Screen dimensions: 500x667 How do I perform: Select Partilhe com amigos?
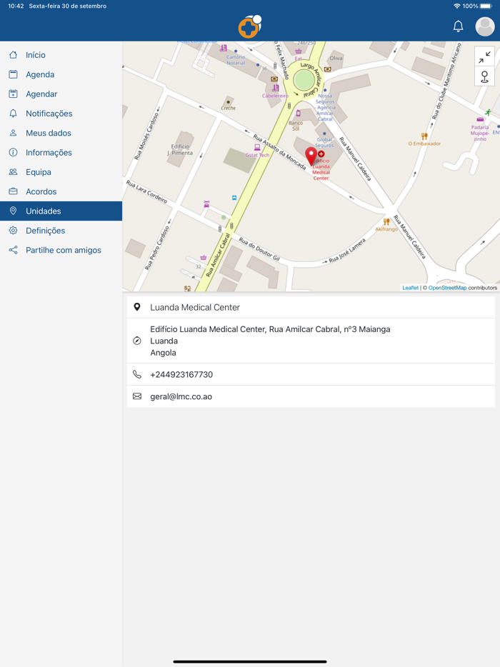click(x=61, y=250)
